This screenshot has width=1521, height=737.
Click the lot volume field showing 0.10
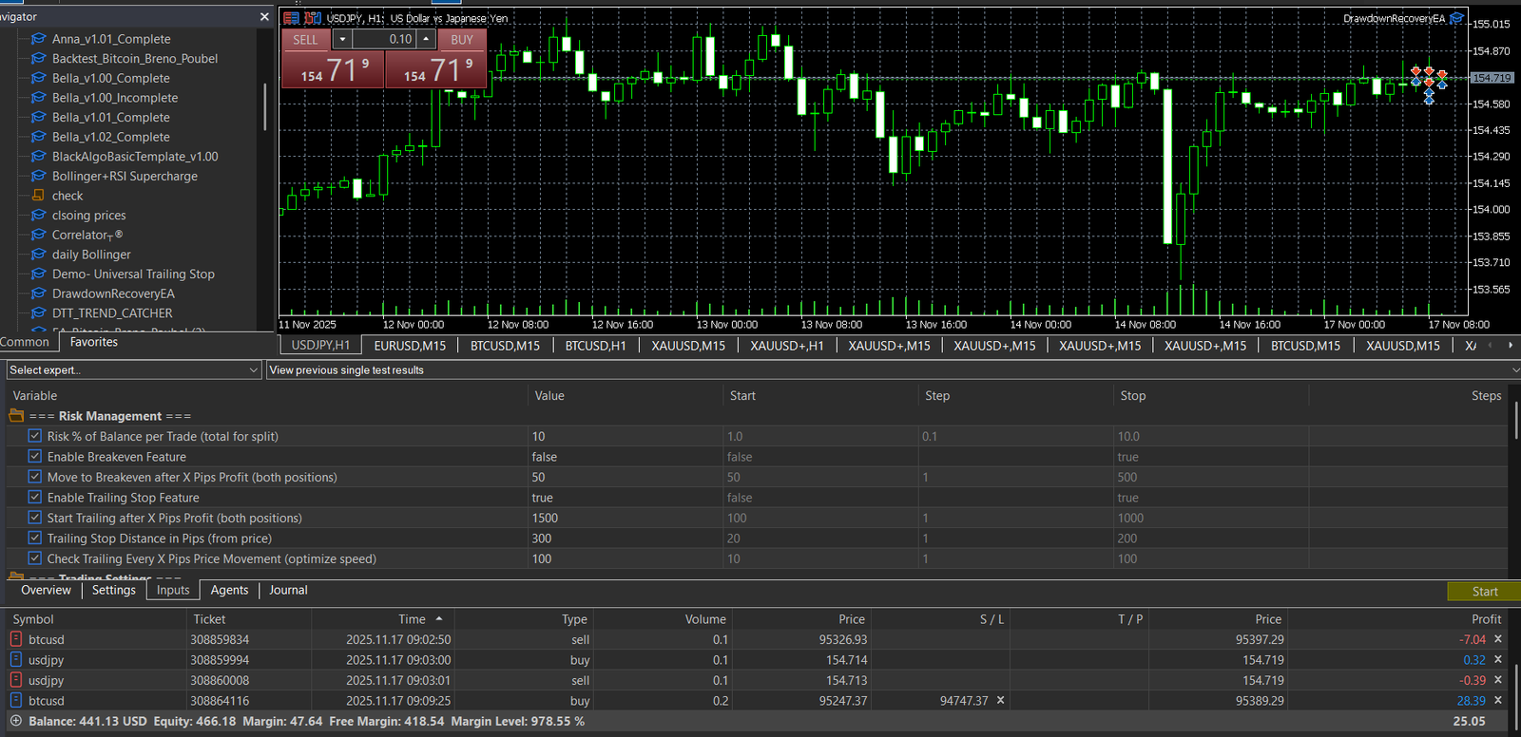[384, 40]
